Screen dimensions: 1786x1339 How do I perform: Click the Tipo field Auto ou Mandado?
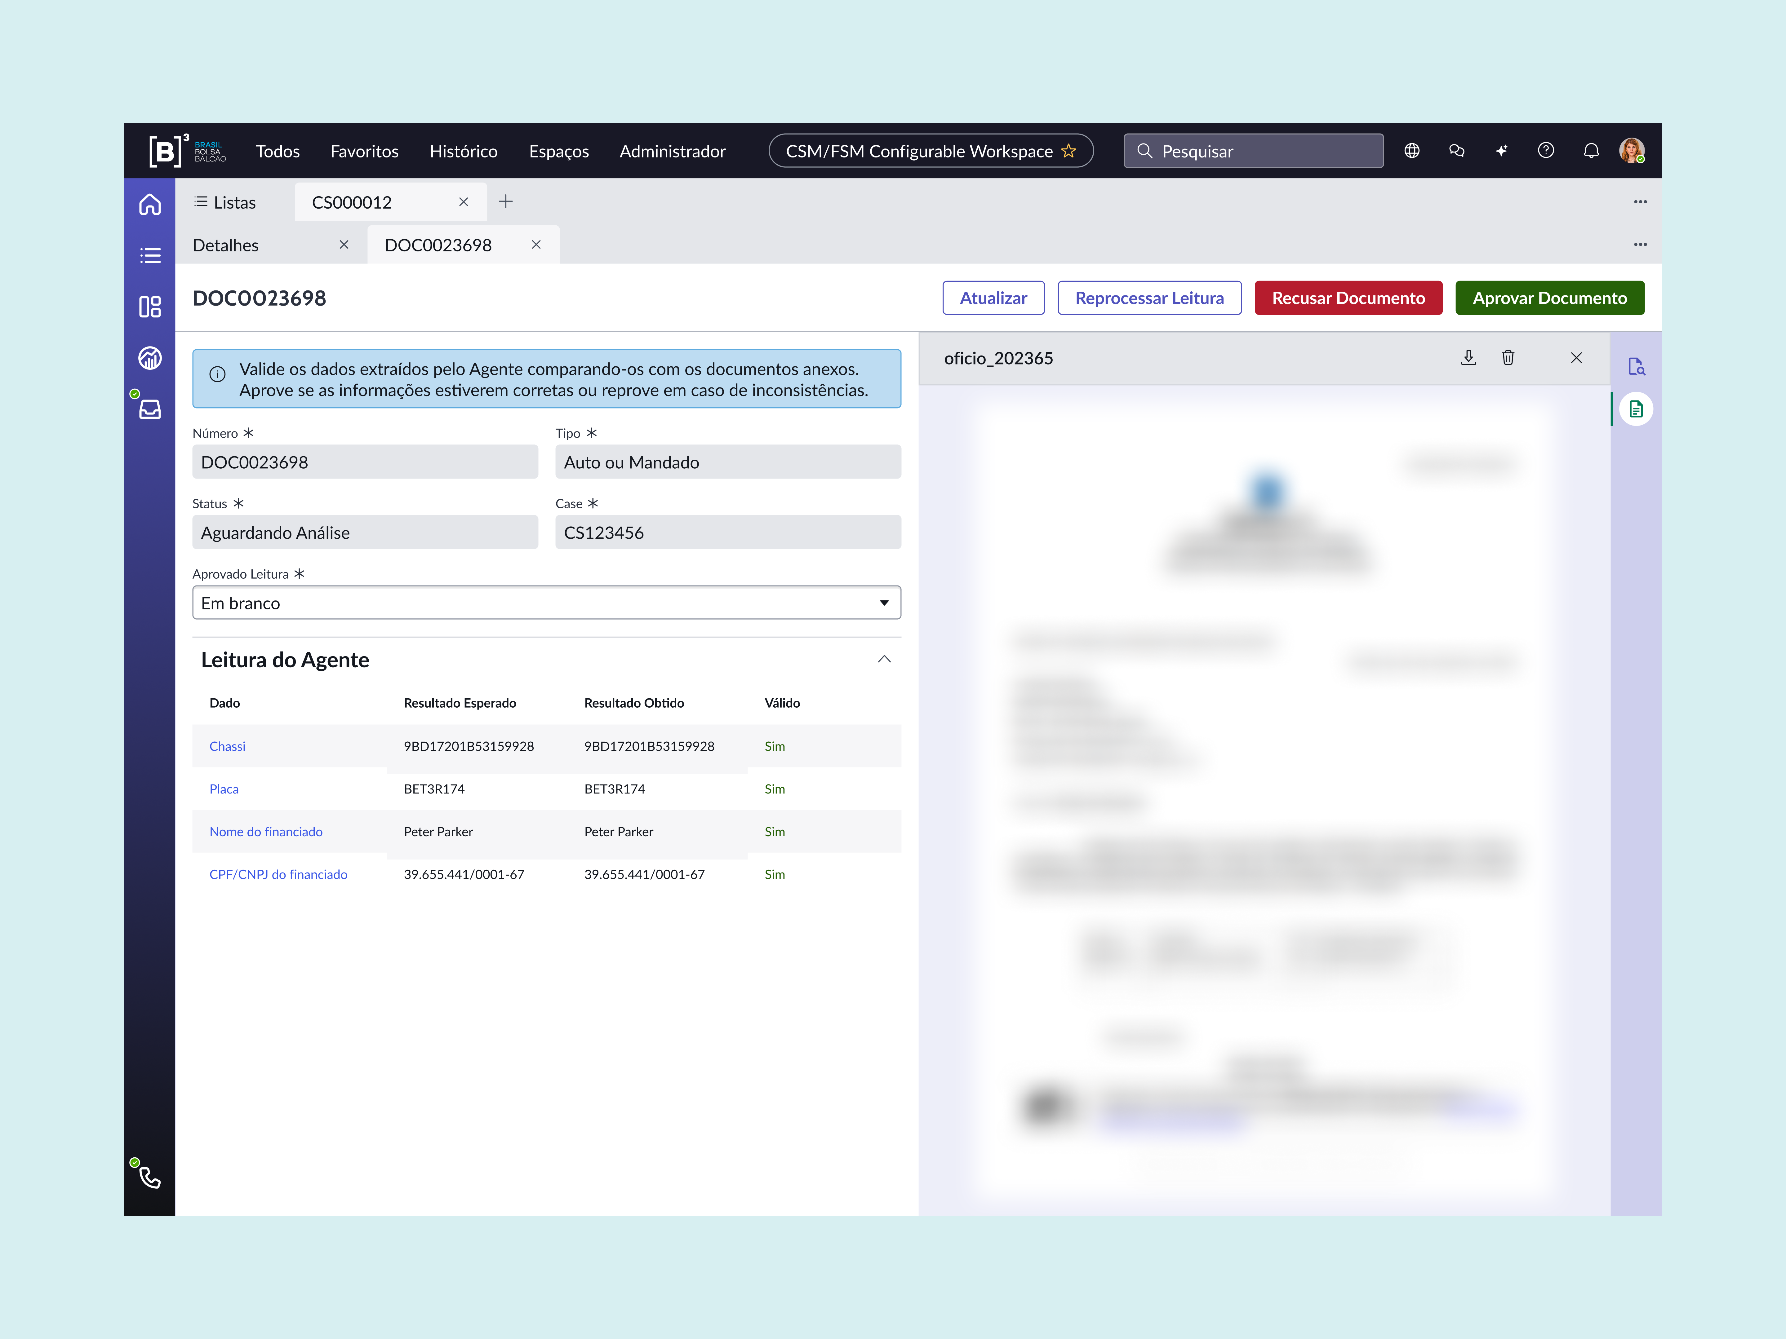coord(728,462)
